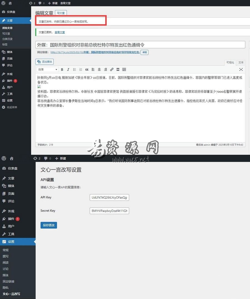Viewport: 250px width, 299px height.
Task: Align text right
Action: tap(106, 70)
